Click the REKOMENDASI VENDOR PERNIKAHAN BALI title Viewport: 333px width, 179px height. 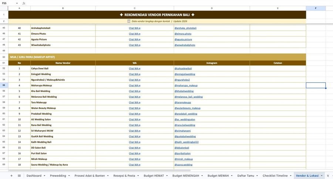pos(157,15)
